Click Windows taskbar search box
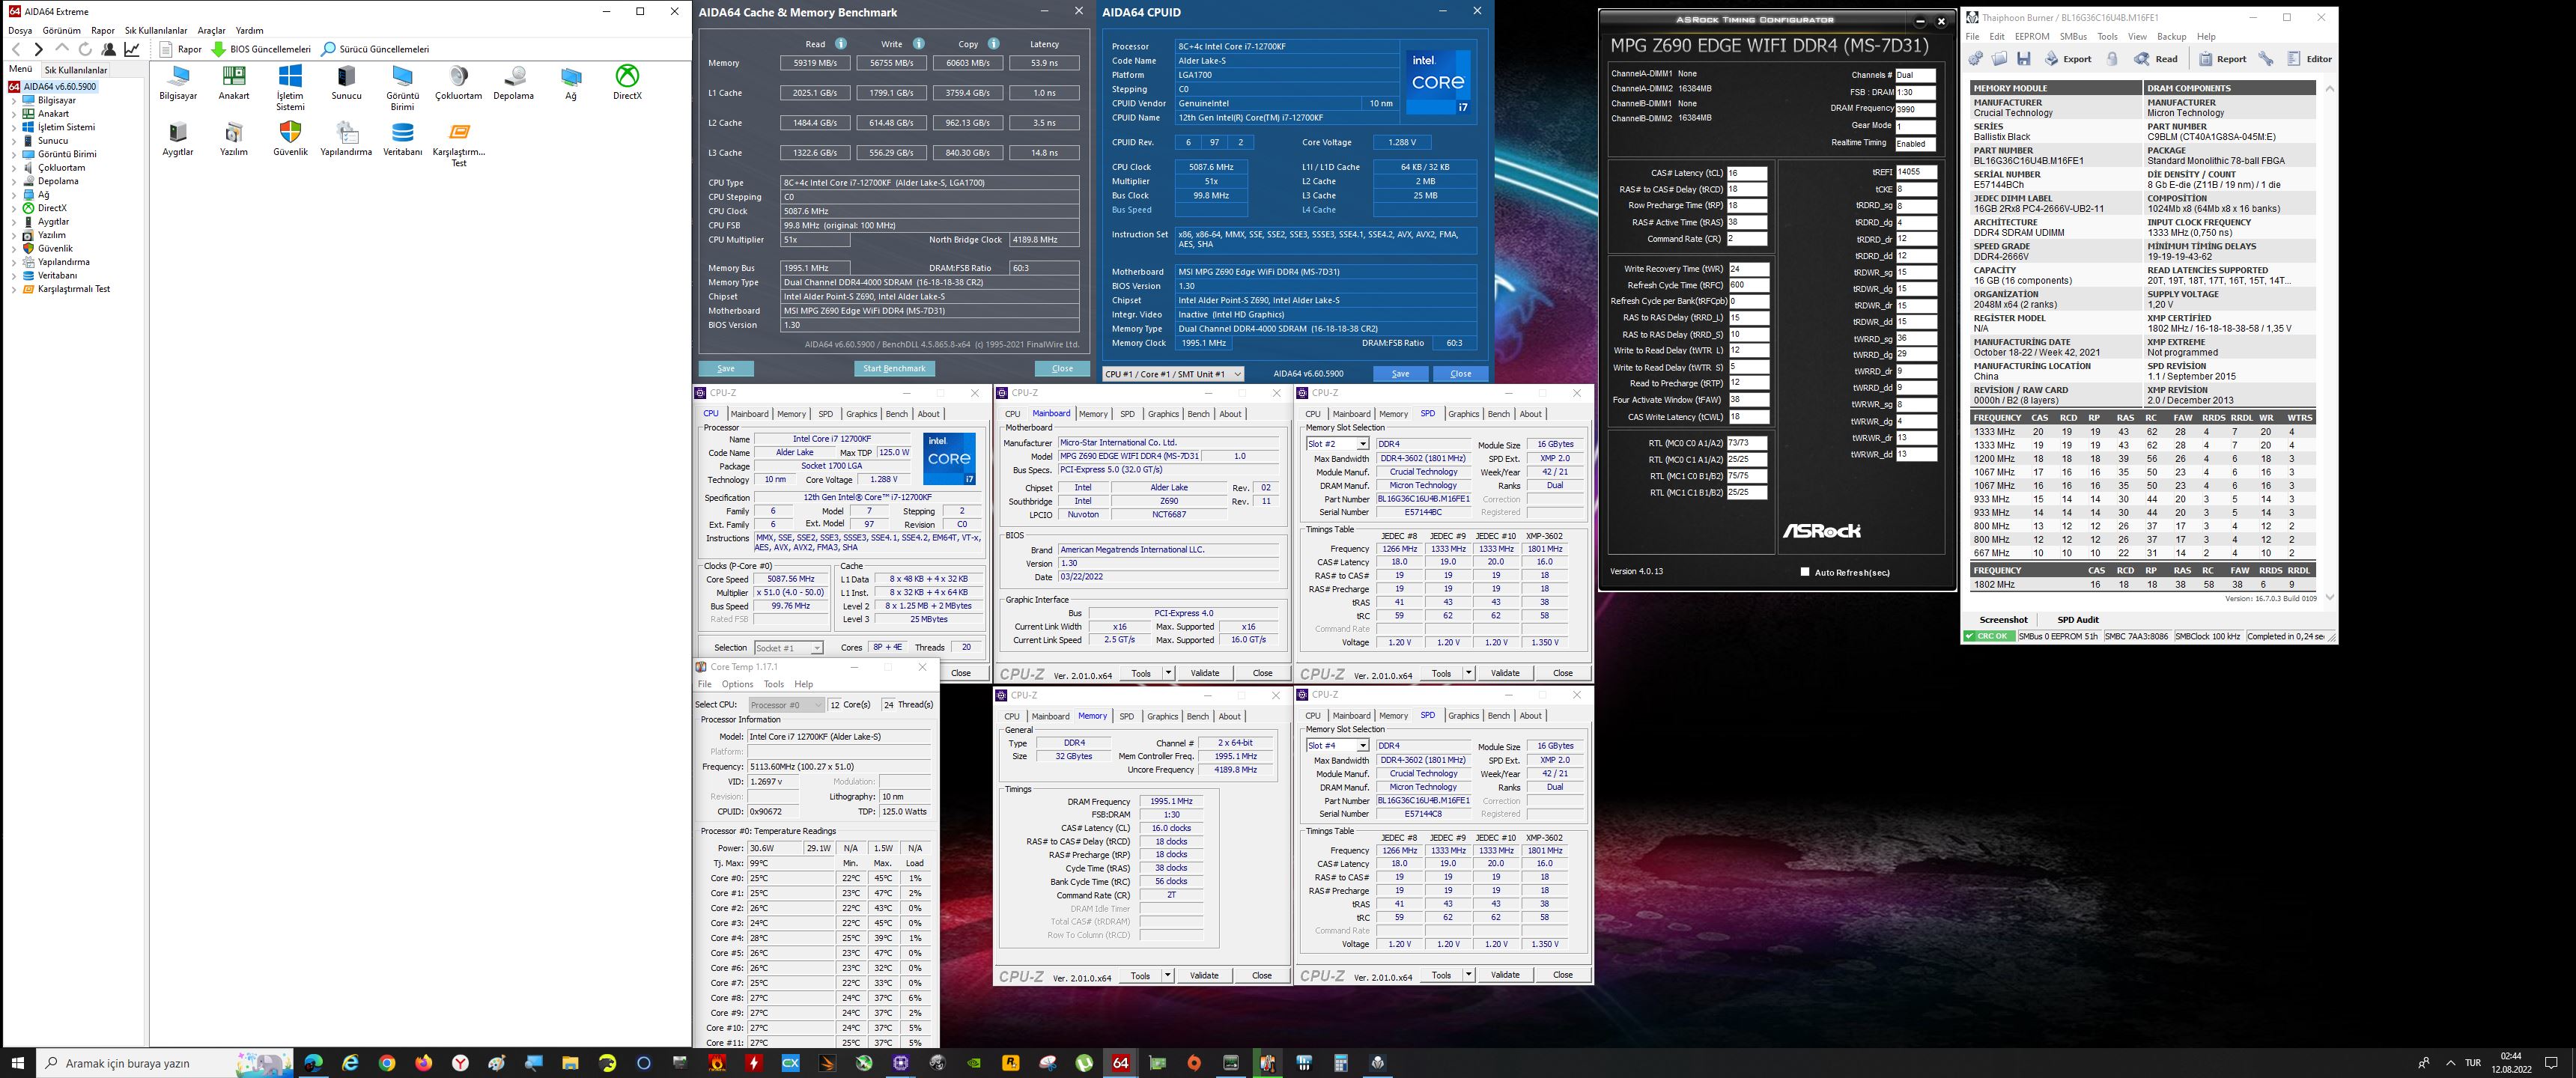This screenshot has width=2576, height=1078. point(165,1063)
